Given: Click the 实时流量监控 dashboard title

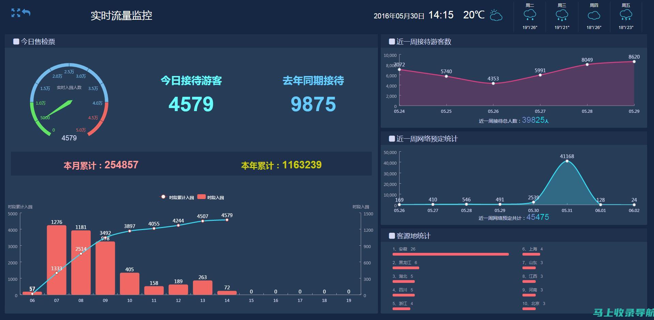Looking at the screenshot, I should [121, 16].
